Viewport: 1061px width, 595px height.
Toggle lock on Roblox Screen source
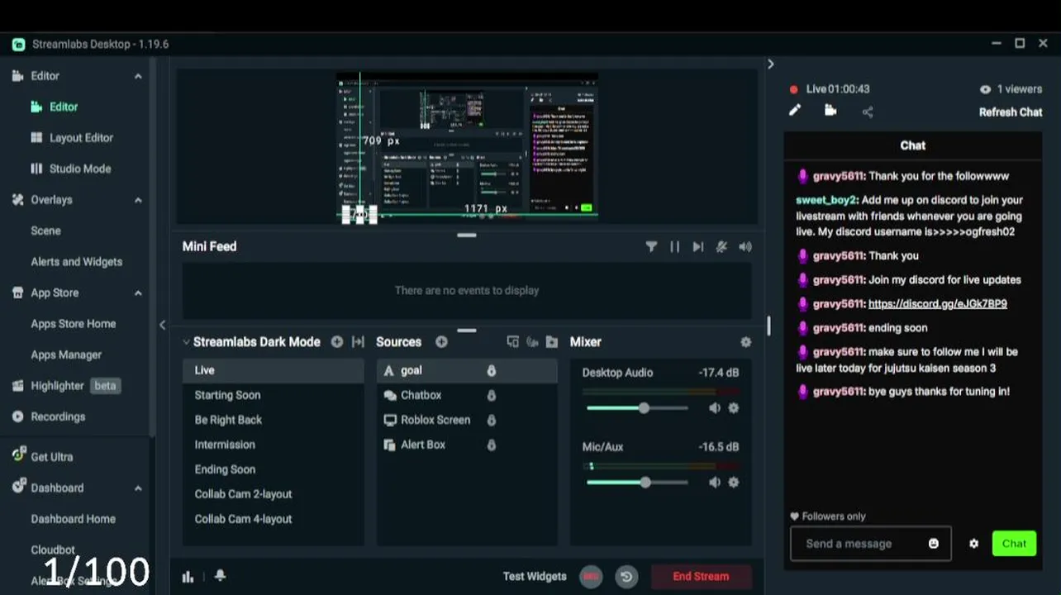coord(491,420)
